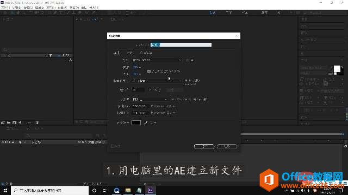Viewport: 348px width, 195px height.
Task: Click the delete preset trash icon
Action: click(192, 60)
